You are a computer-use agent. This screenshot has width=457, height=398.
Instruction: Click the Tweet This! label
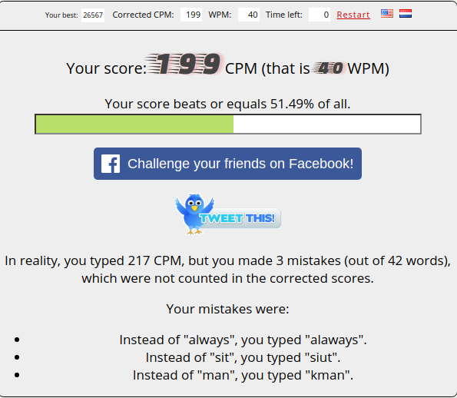[237, 218]
